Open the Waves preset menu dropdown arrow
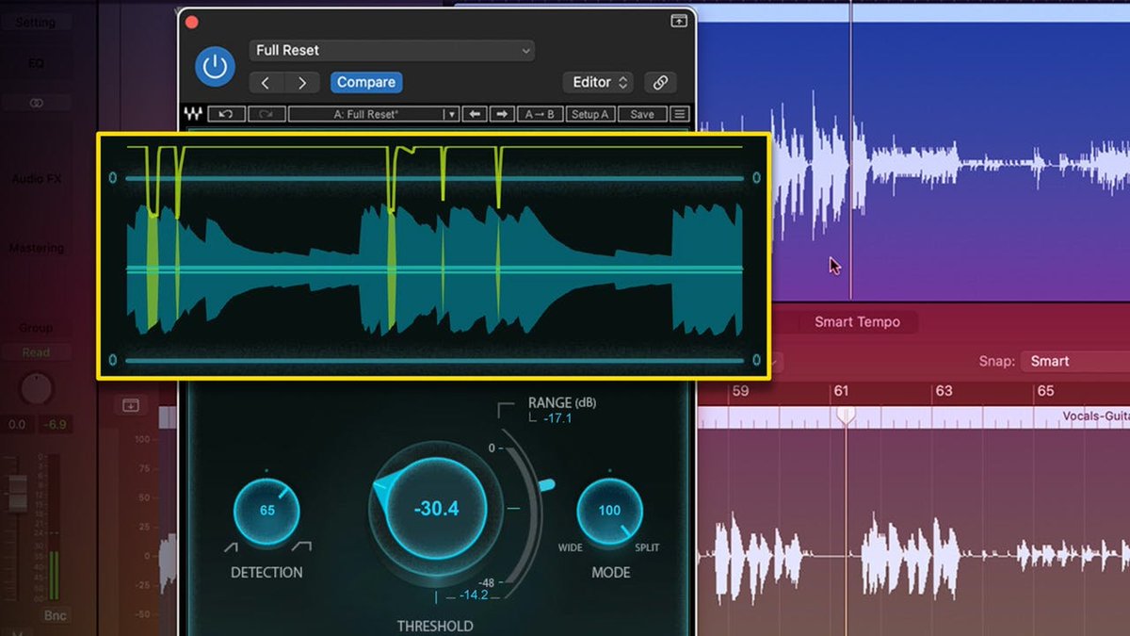This screenshot has width=1130, height=636. [x=452, y=114]
